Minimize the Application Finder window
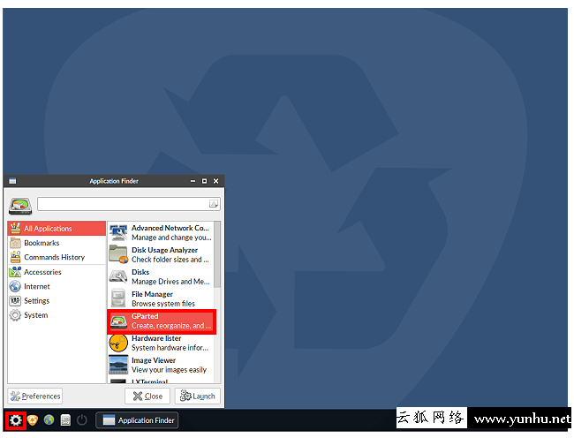Viewport: 574px width, 438px height. click(193, 181)
